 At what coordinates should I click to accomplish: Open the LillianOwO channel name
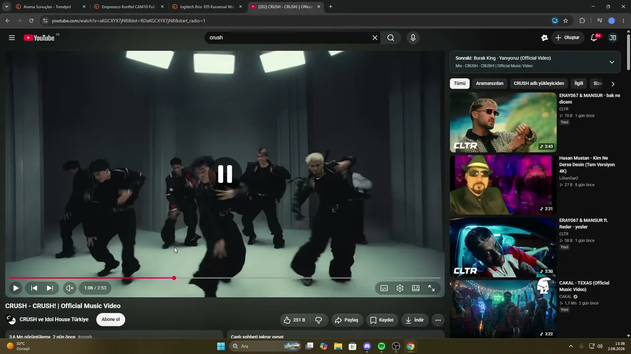(568, 178)
